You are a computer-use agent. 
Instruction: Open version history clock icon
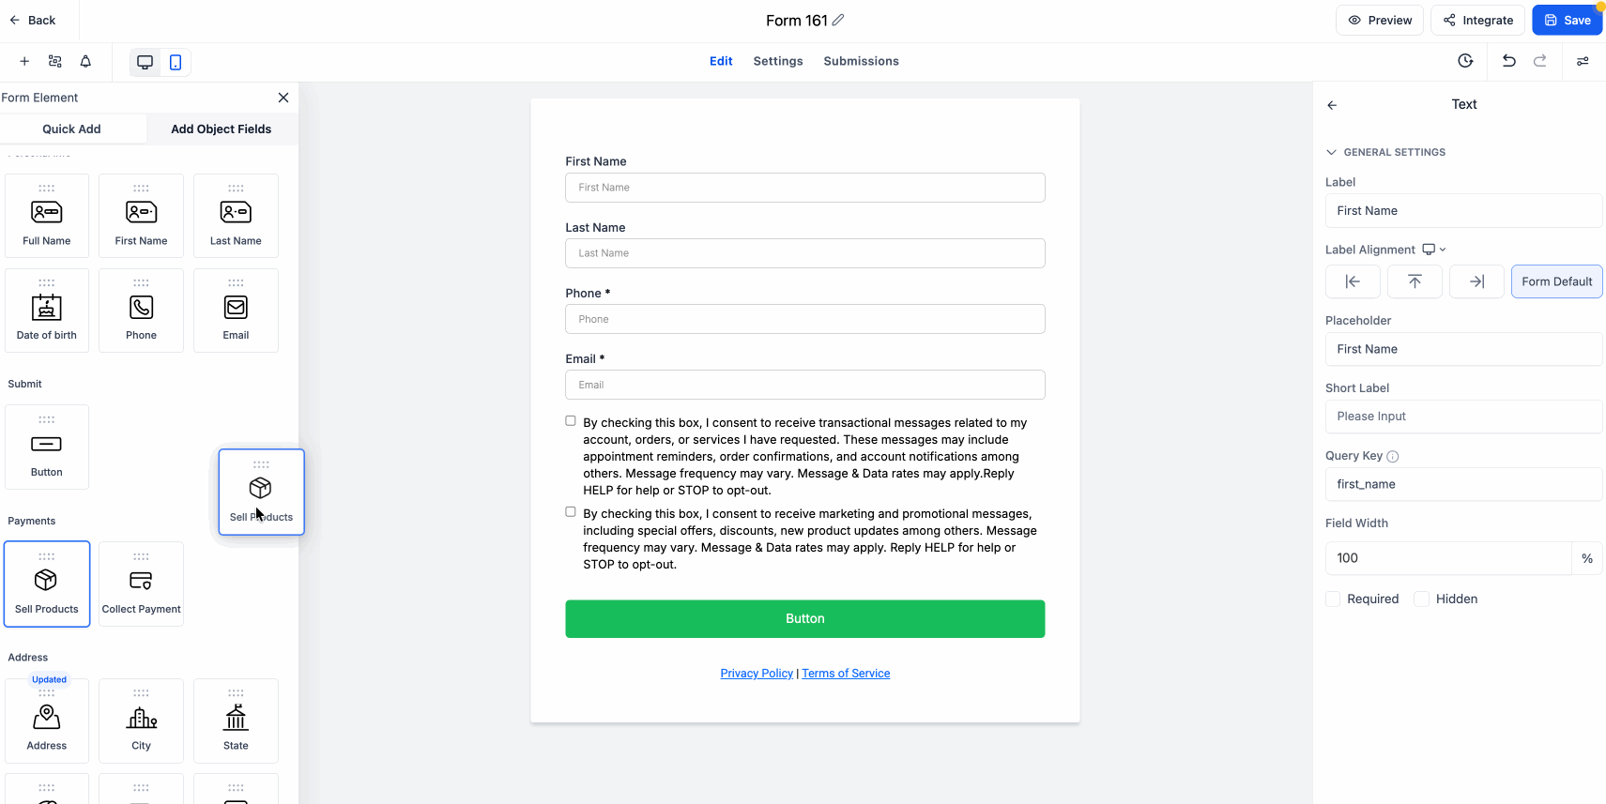[x=1465, y=61]
